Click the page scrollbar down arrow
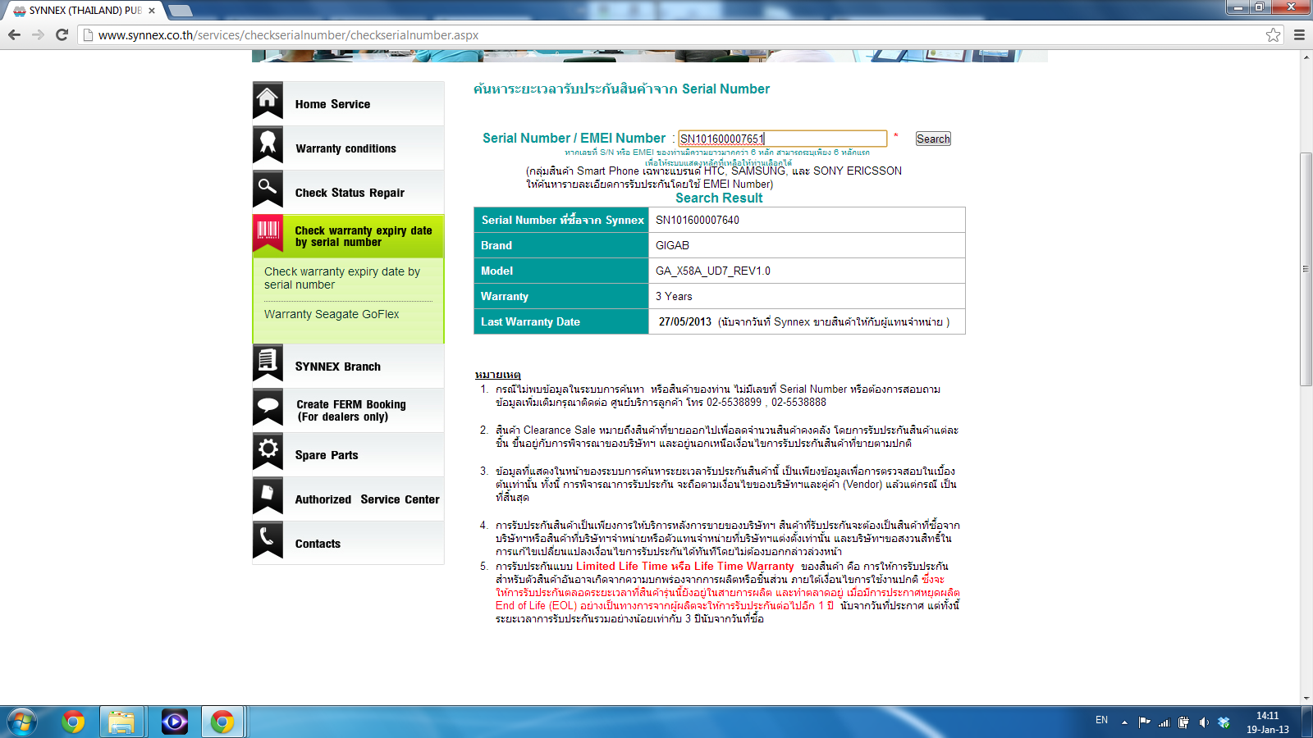 point(1306,699)
